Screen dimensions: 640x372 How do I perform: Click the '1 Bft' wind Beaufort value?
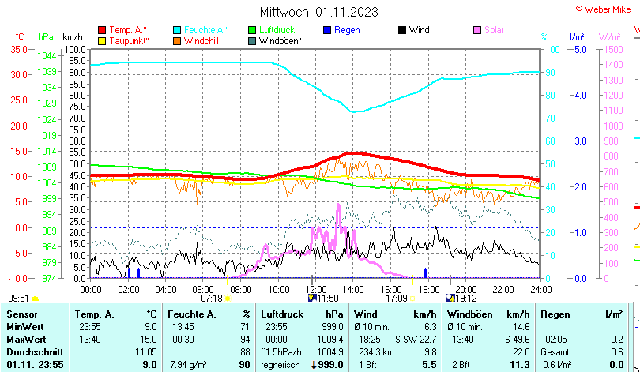(x=367, y=365)
